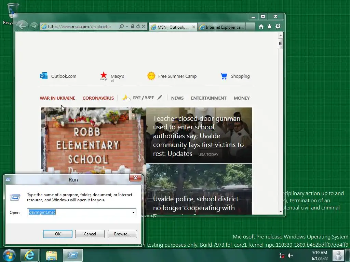Screen dimensions: 350x262
Task: Open the Windows Start menu orb
Action: [9, 255]
